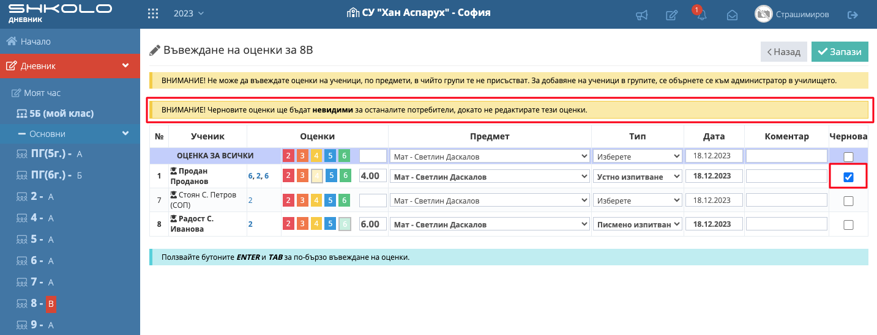Click the Shkolo logo

point(60,13)
